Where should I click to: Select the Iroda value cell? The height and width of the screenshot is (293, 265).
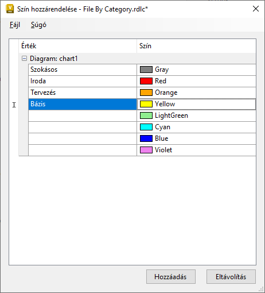tap(83, 81)
